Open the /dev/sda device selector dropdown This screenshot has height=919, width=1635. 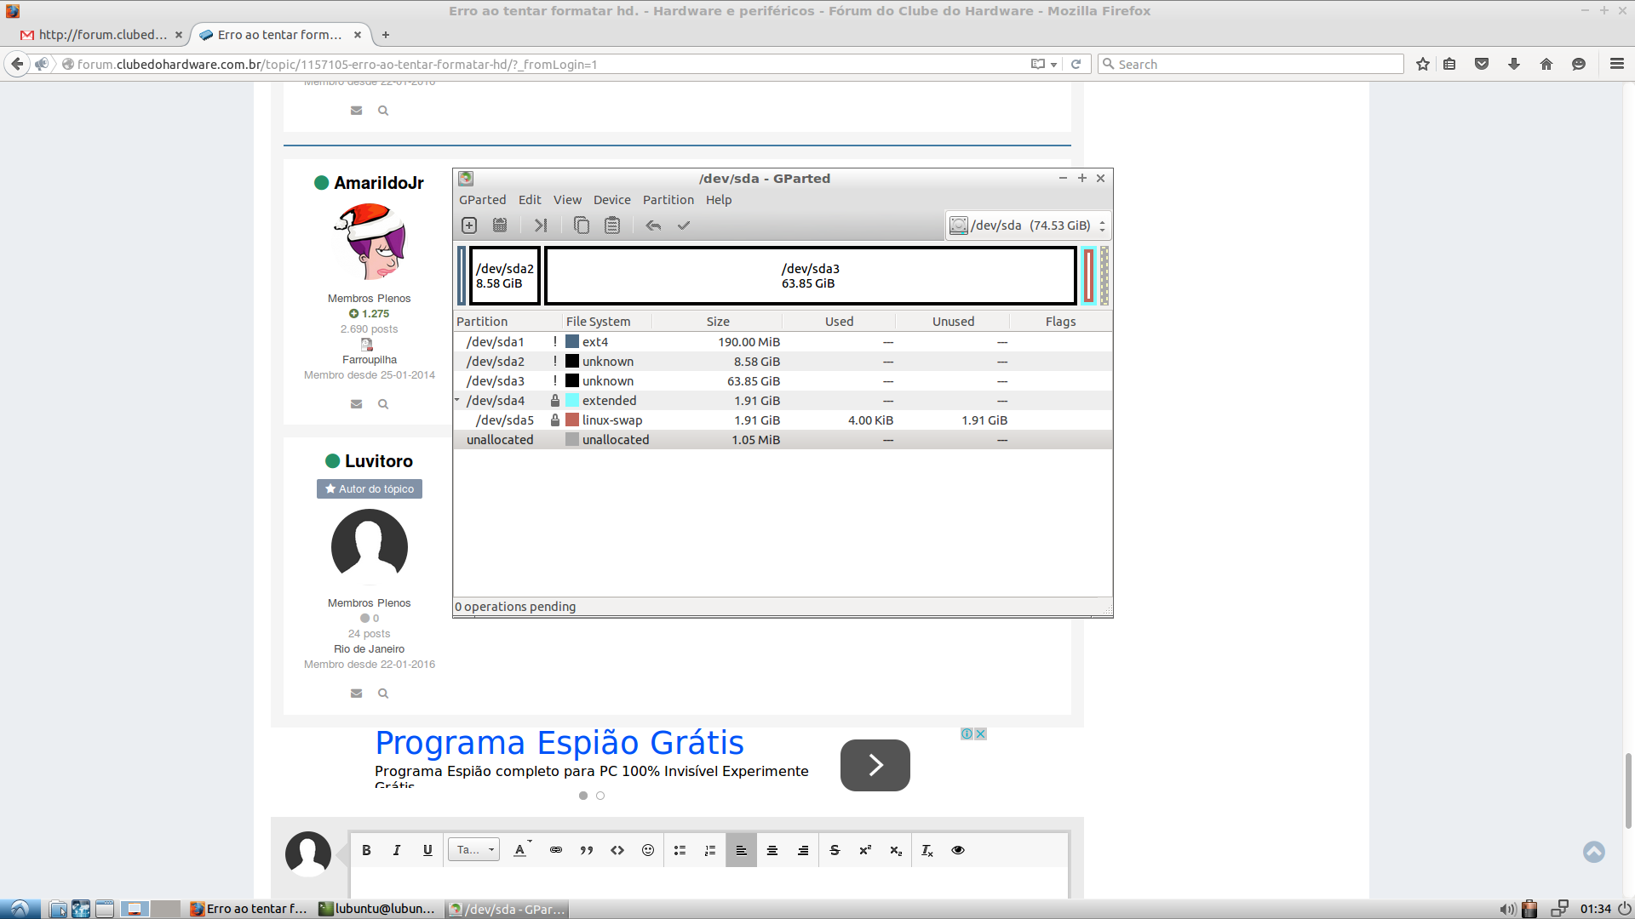[x=1028, y=225]
